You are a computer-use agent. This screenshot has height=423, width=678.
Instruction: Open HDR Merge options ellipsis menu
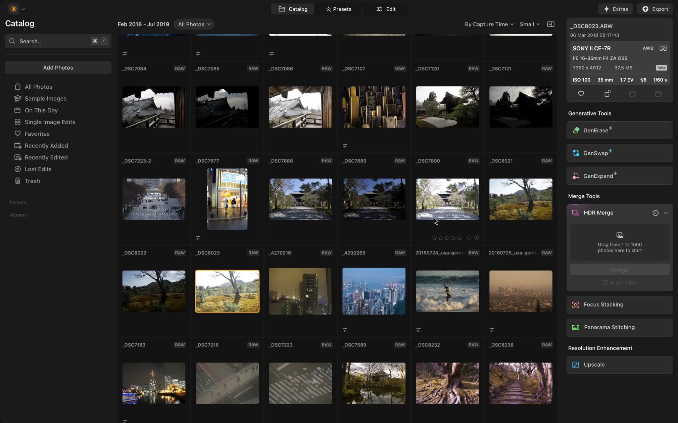[x=655, y=213]
